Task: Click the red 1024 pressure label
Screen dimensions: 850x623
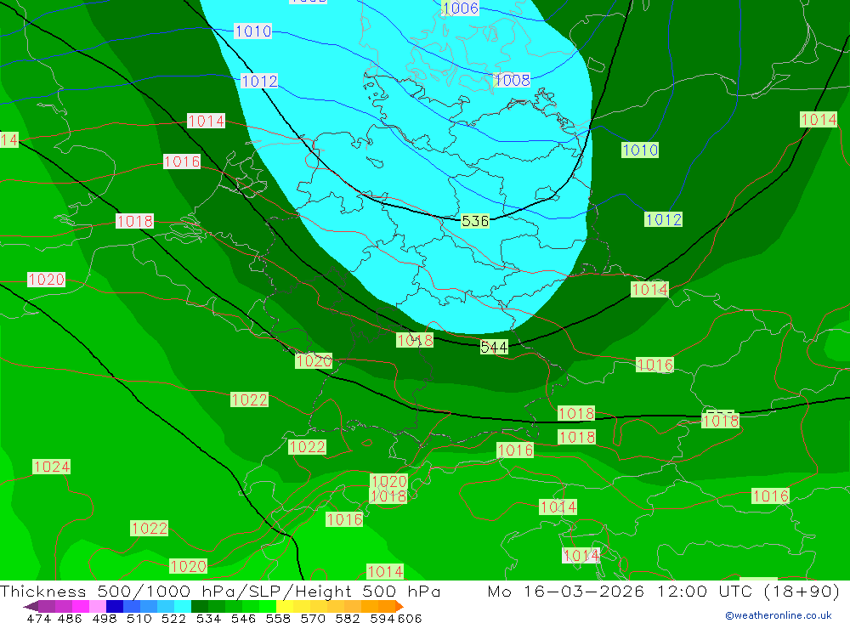Action: (52, 467)
